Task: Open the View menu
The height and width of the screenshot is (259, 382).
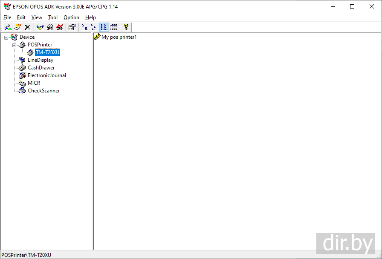Action: coord(37,17)
